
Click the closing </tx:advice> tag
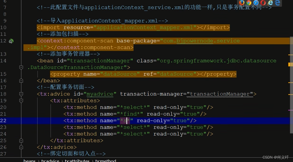coord(57,147)
